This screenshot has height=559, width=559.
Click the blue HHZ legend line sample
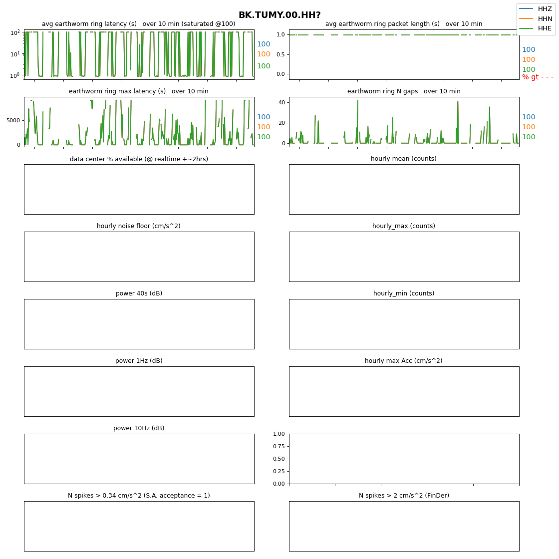(x=526, y=8)
